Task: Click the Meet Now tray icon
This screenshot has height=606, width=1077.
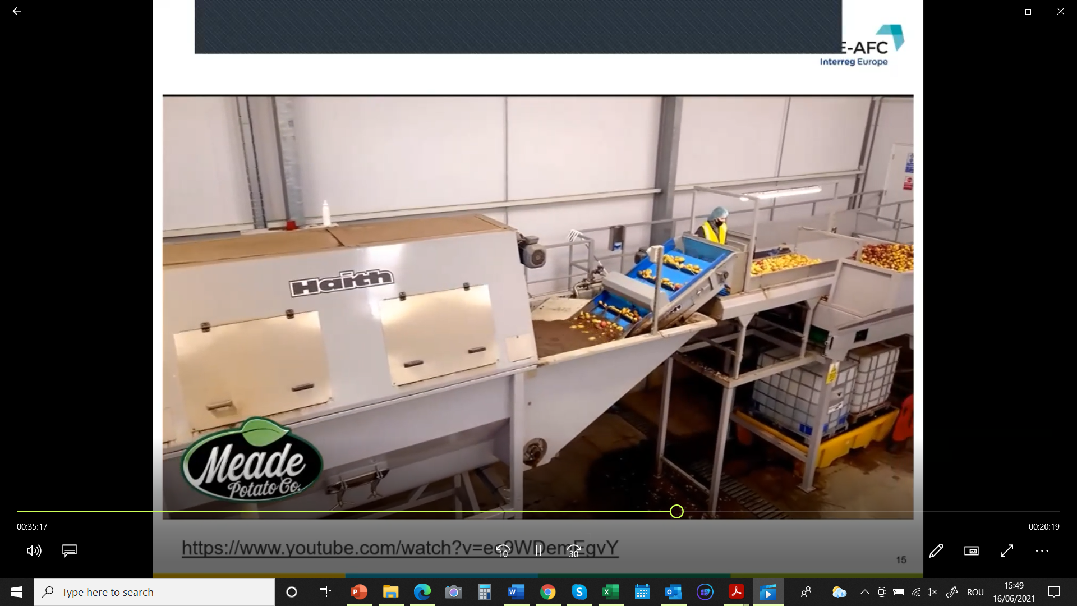Action: point(882,592)
